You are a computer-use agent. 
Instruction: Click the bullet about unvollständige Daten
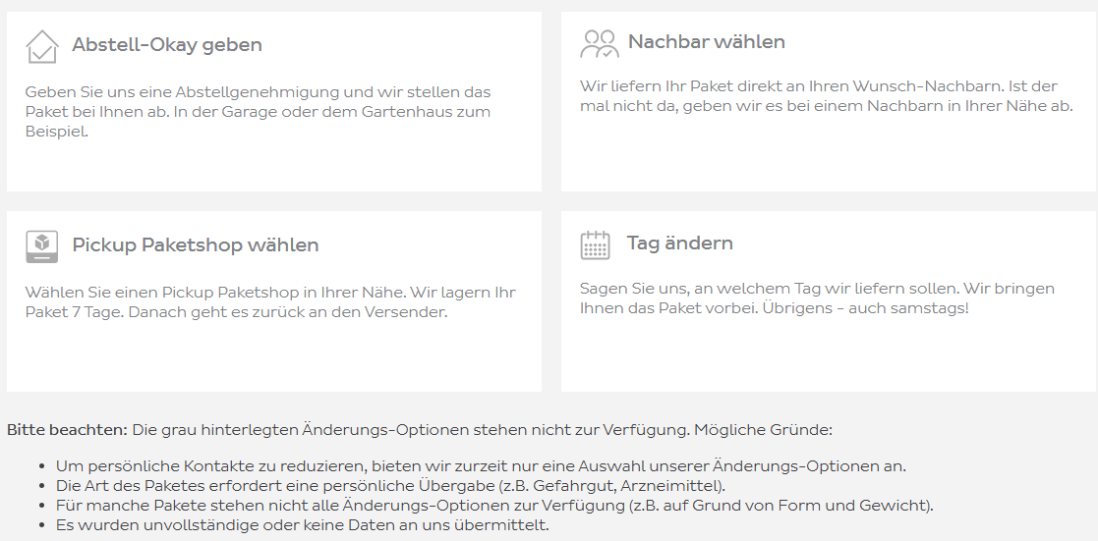click(x=302, y=525)
